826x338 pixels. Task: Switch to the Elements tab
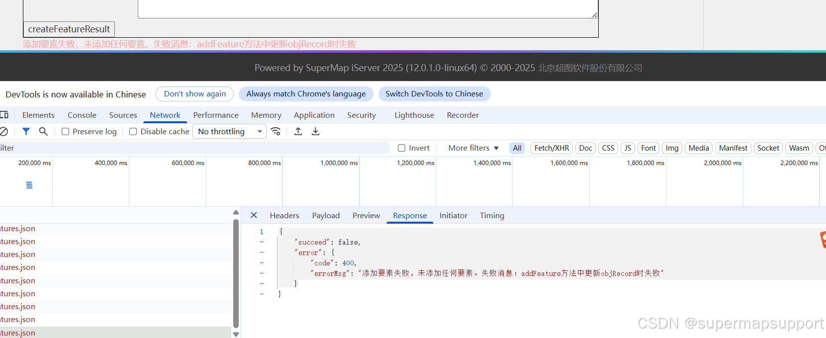(x=38, y=115)
